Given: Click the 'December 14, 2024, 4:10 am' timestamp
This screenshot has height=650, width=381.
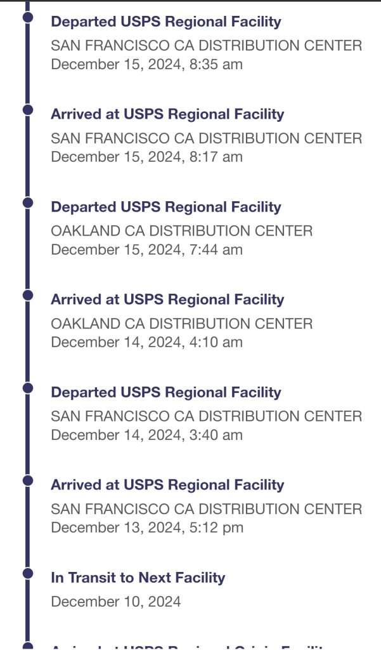Looking at the screenshot, I should (x=146, y=342).
